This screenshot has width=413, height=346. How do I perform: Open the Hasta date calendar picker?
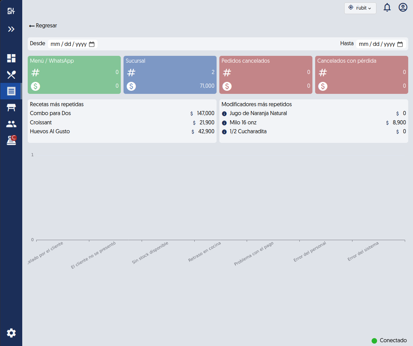pyautogui.click(x=400, y=44)
